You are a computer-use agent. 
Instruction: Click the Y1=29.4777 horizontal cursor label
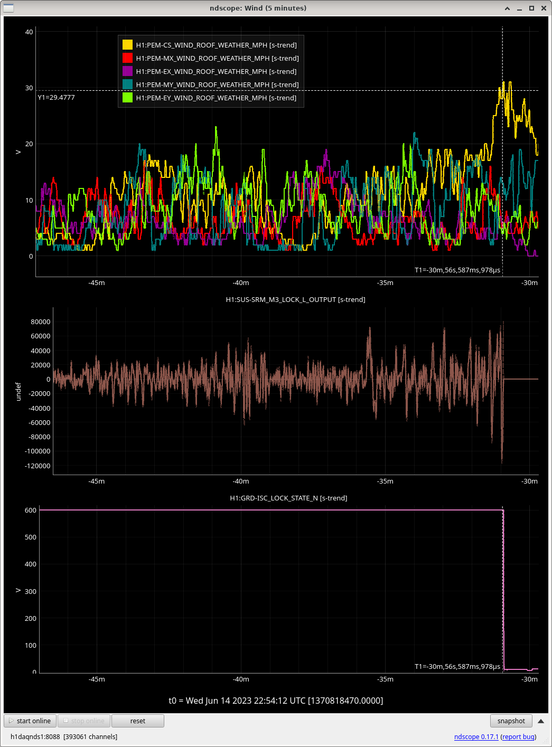[56, 98]
